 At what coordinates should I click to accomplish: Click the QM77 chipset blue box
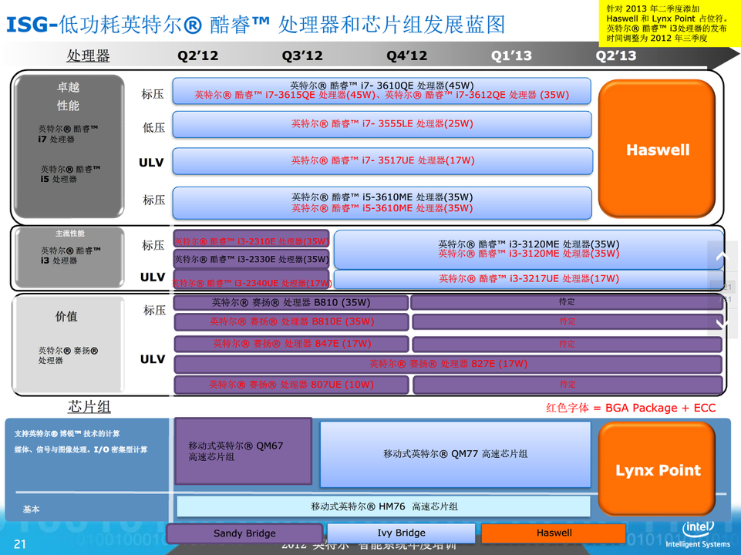tap(455, 454)
